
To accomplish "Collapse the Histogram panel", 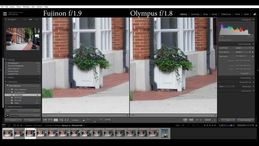I will coord(253,19).
